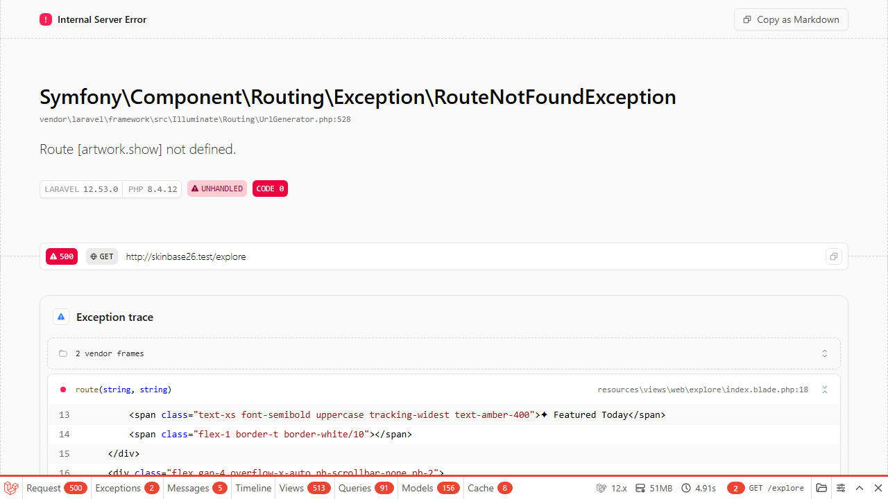The width and height of the screenshot is (888, 499).
Task: Click the red Internal Server Error icon
Action: [46, 19]
